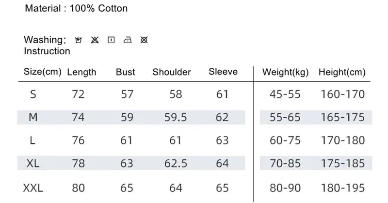This screenshot has width=388, height=203.
Task: Click the Shoulder column header
Action: click(x=172, y=72)
